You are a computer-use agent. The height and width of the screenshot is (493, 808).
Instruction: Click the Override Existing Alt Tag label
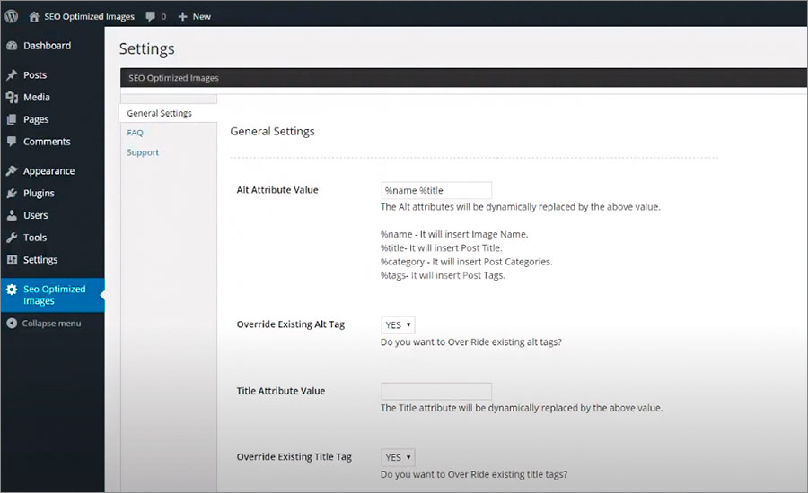point(291,324)
